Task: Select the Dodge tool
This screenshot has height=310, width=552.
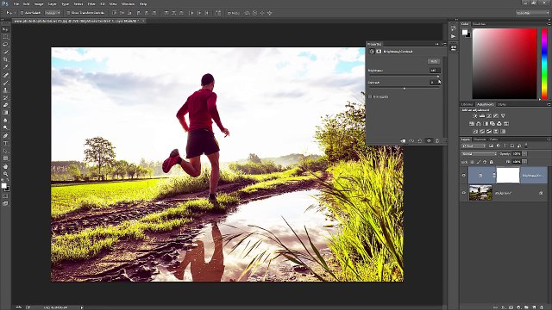Action: tap(5, 127)
